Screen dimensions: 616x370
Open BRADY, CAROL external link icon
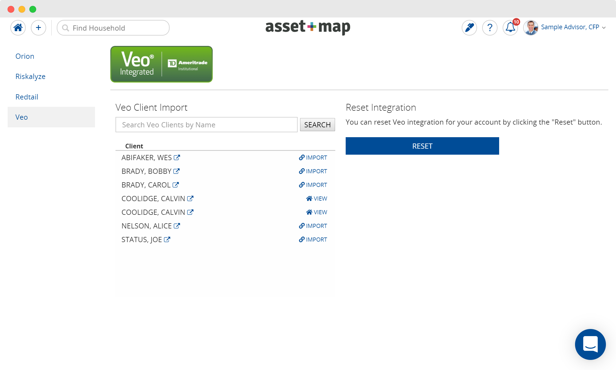176,185
